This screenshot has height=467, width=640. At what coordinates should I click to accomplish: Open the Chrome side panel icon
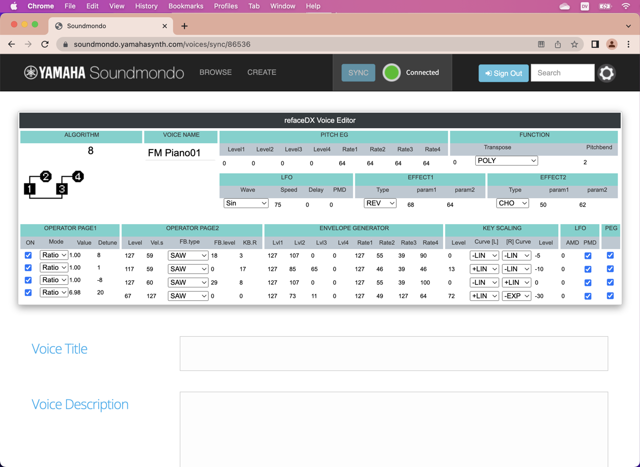[595, 44]
